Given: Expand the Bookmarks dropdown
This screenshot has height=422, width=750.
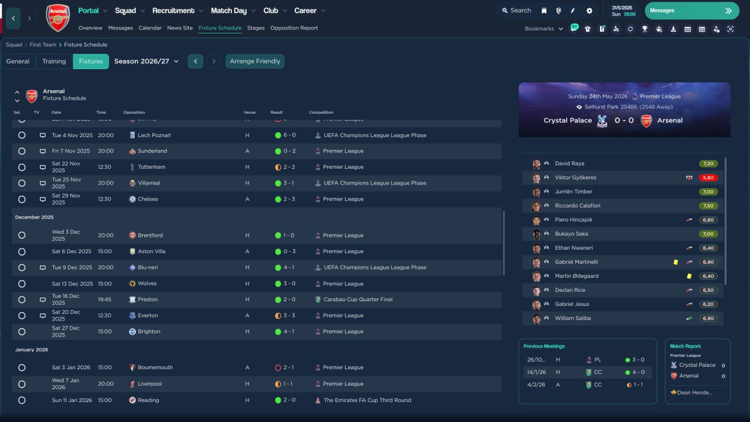Looking at the screenshot, I should (x=544, y=29).
